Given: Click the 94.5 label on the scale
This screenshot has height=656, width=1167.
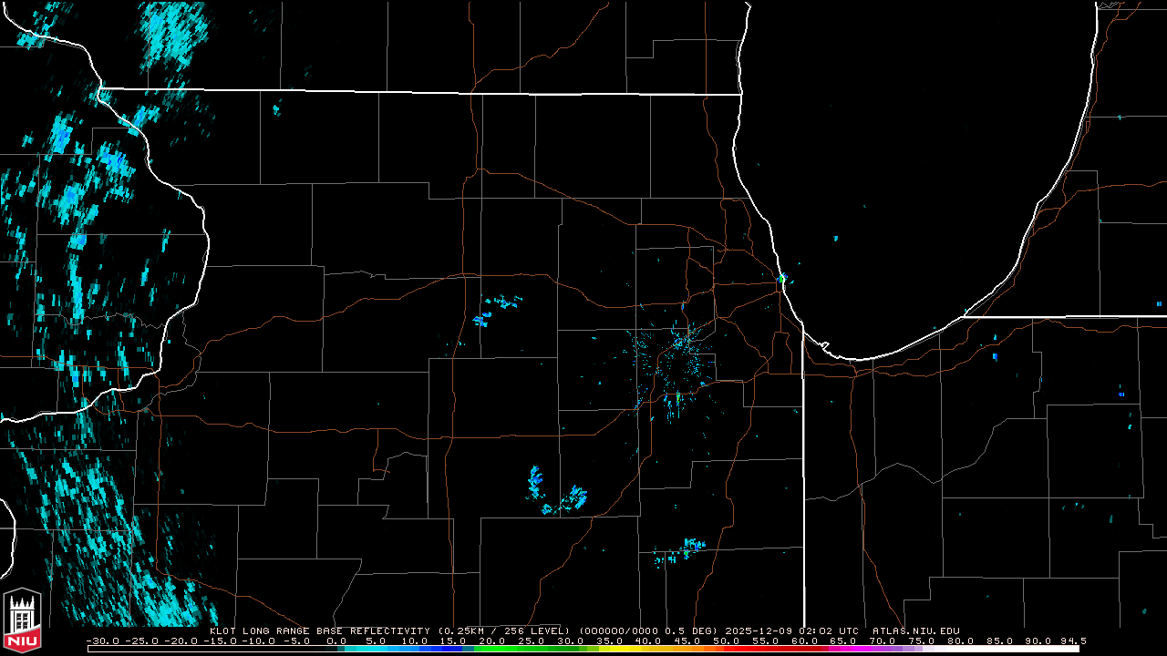Looking at the screenshot, I should tap(1072, 641).
